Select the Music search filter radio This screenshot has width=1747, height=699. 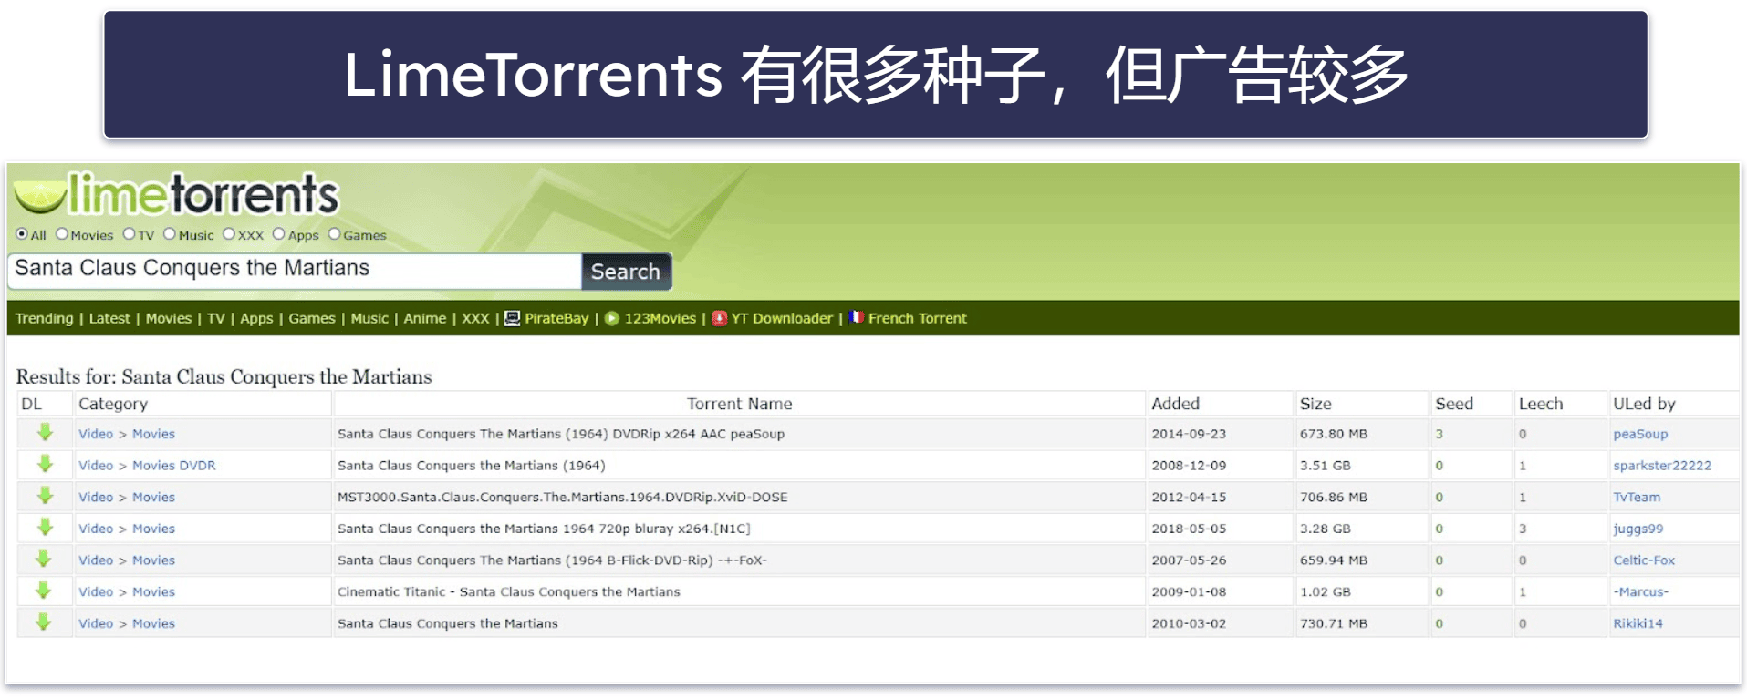(170, 234)
